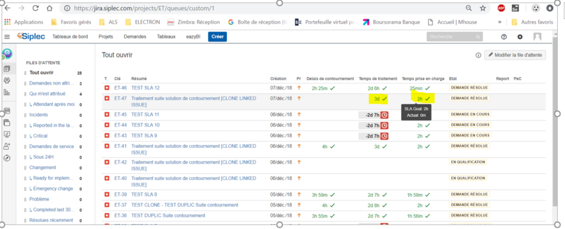Open the Demandes menu in header

point(135,36)
